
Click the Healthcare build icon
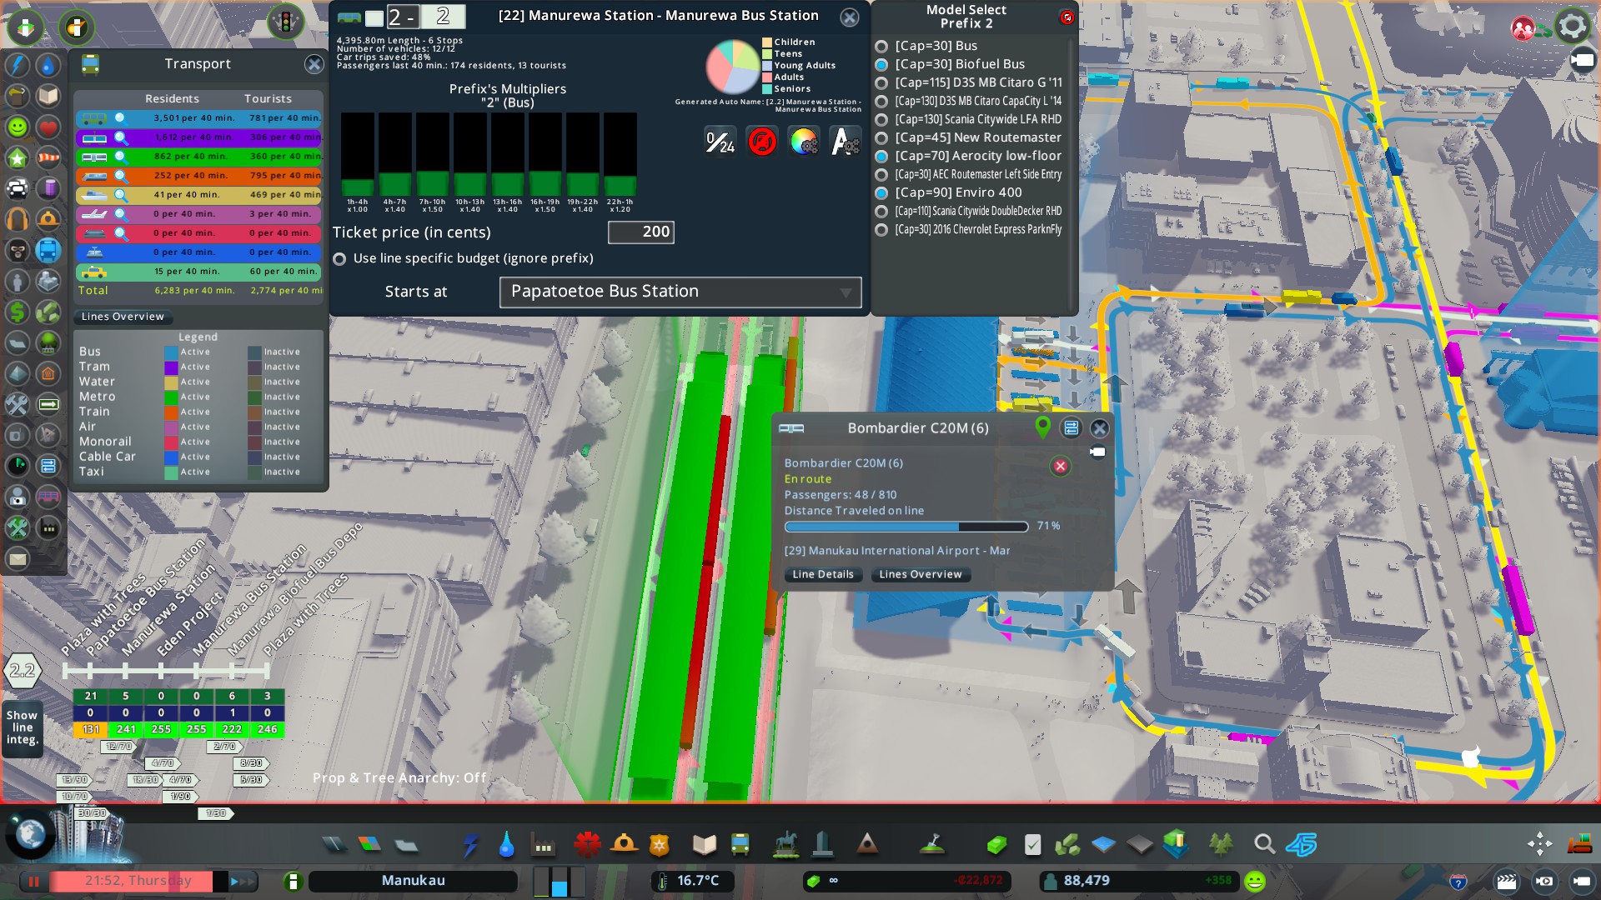[x=587, y=845]
